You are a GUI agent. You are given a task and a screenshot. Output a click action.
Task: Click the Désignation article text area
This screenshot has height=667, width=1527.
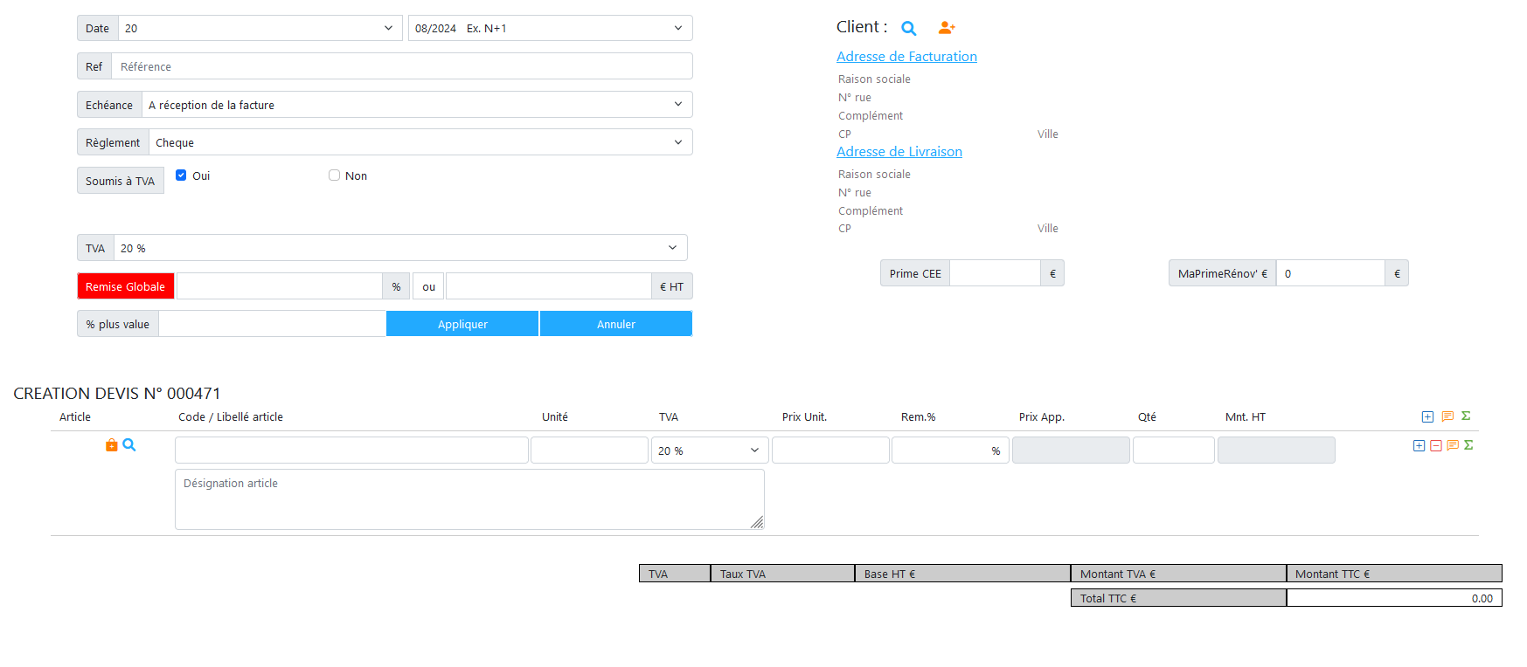(469, 499)
